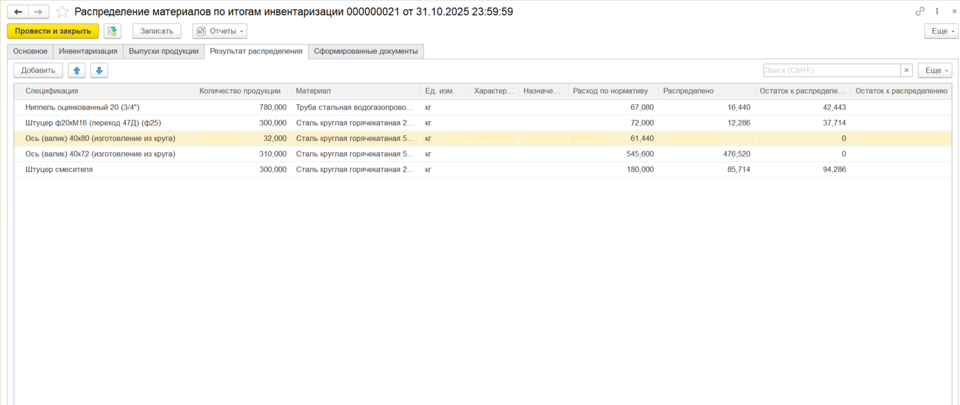
Task: Open the Отчеты dropdown menu
Action: pos(220,31)
